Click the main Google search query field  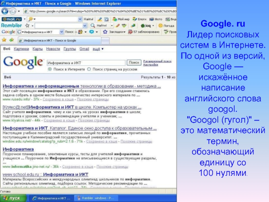[x=86, y=63]
